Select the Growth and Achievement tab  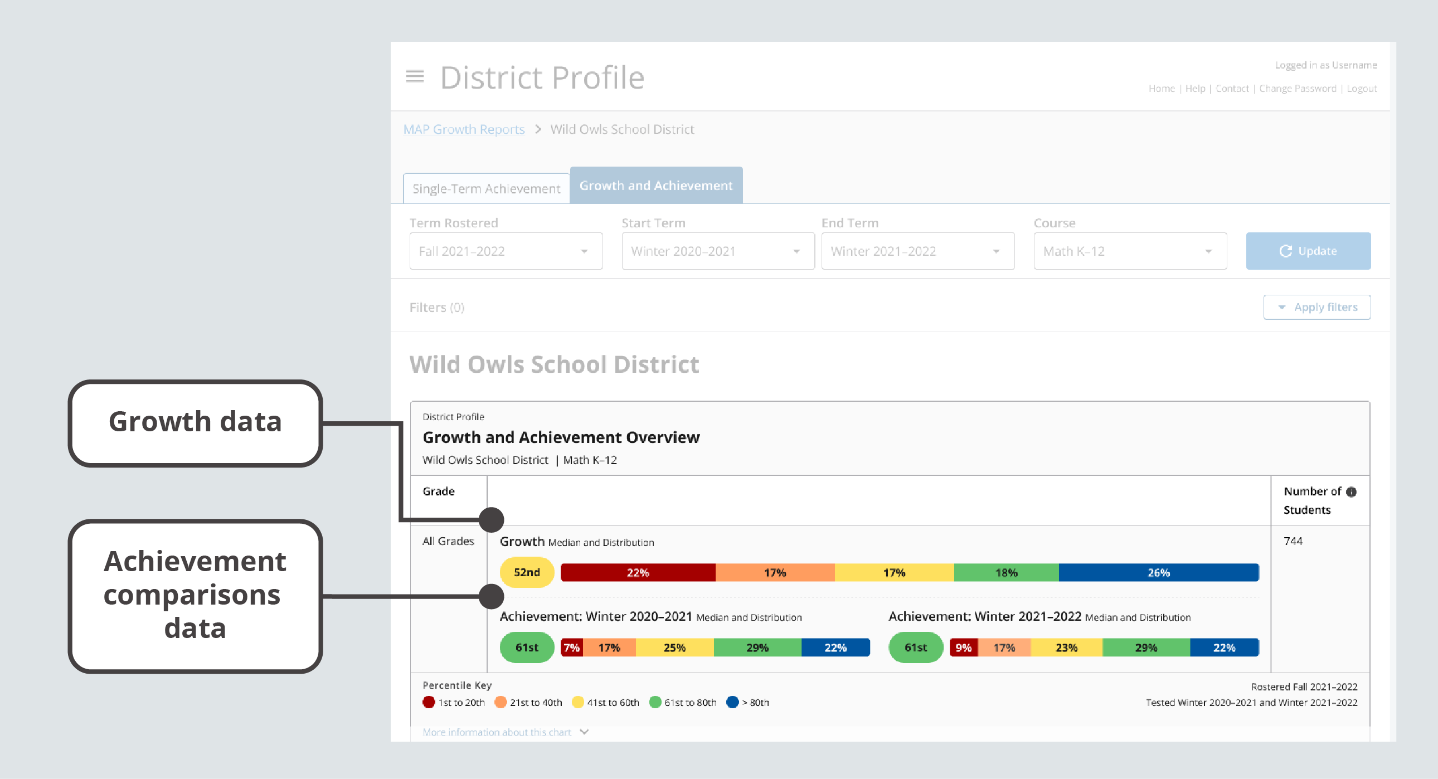point(655,185)
